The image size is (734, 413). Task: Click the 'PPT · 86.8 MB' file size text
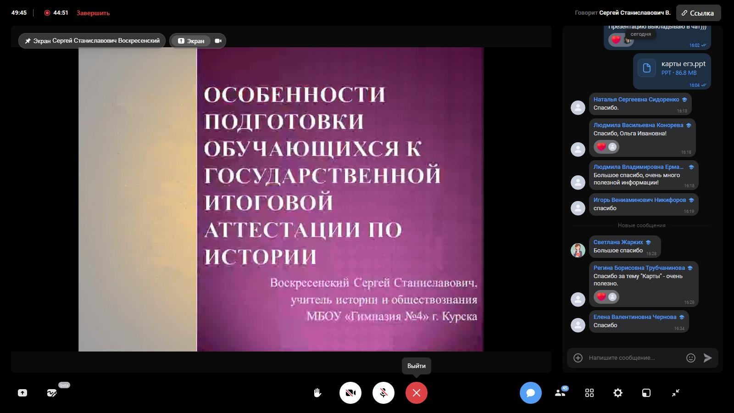(x=679, y=73)
